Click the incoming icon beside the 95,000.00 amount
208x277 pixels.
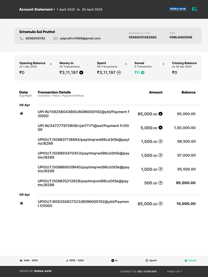[x=160, y=114]
